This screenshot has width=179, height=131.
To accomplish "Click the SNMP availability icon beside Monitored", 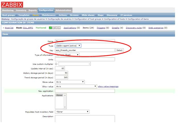I will tap(53, 28).
